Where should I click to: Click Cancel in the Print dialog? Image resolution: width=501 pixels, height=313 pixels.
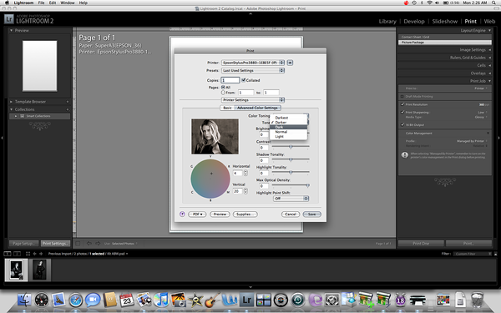(291, 214)
